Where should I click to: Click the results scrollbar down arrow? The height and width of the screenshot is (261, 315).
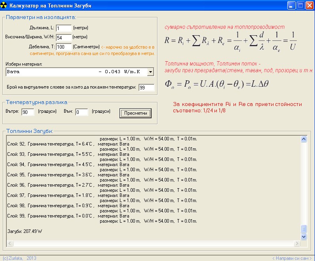pos(304,236)
